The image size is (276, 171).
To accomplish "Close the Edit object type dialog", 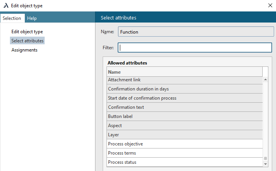I will [270, 6].
